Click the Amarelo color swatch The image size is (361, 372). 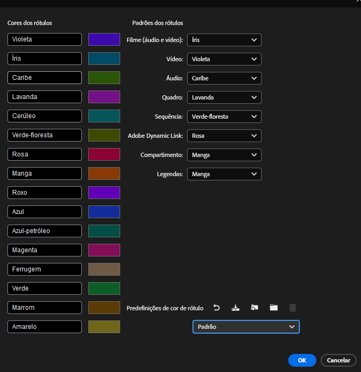(104, 327)
